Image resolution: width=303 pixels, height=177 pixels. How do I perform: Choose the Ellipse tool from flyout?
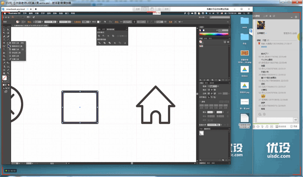pos(17,50)
